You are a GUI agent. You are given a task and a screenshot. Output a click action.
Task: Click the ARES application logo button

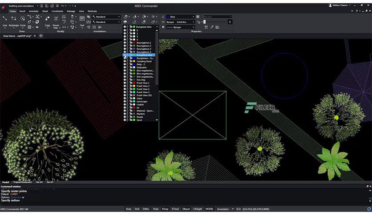click(3, 8)
